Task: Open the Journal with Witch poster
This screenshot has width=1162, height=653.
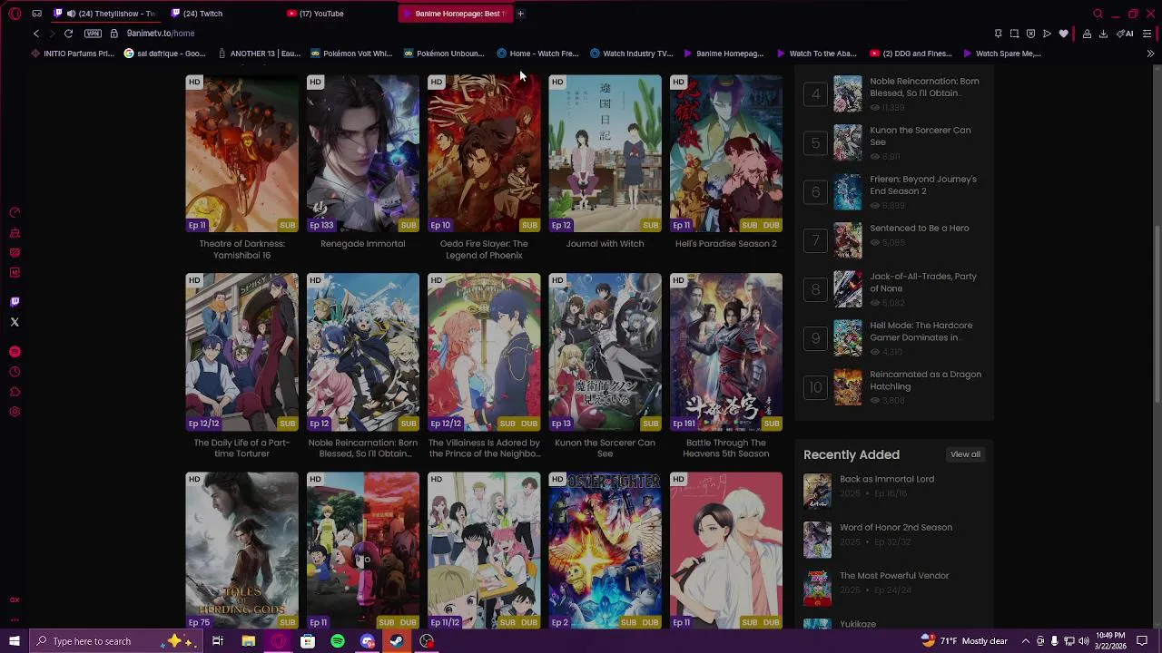Action: point(606,153)
